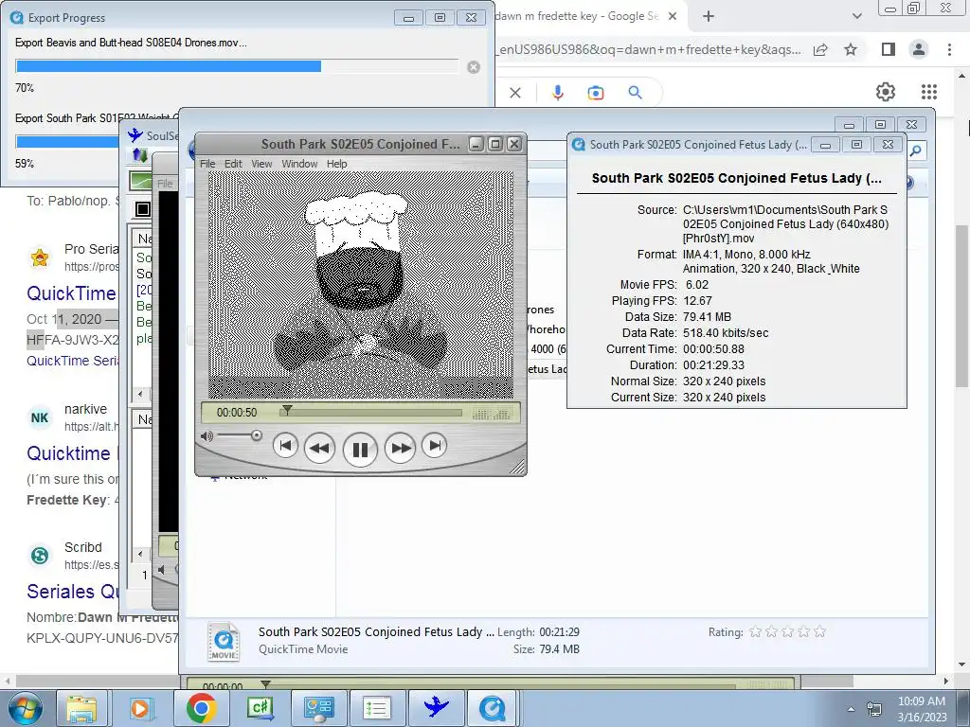Adjust the QuickTime volume slider knob

(x=256, y=435)
